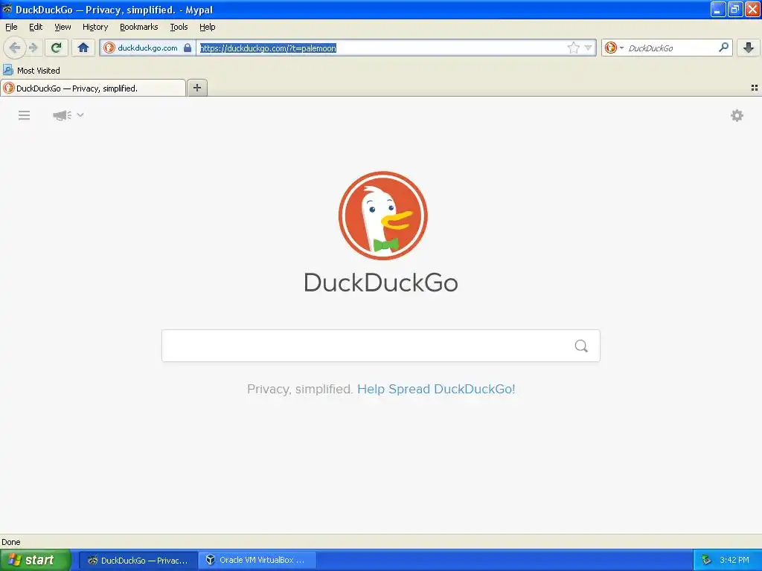762x571 pixels.
Task: Focus the DuckDuckGo main search field
Action: coord(380,346)
